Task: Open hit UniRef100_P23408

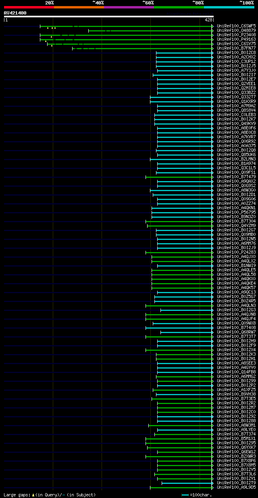Action: (236, 35)
